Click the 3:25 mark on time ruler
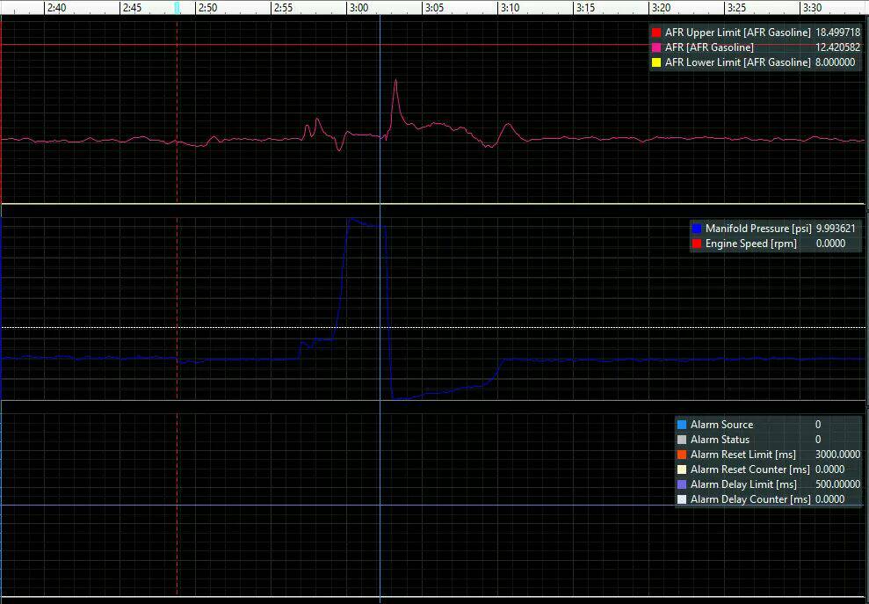Screen dimensions: 869x604 (x=736, y=8)
